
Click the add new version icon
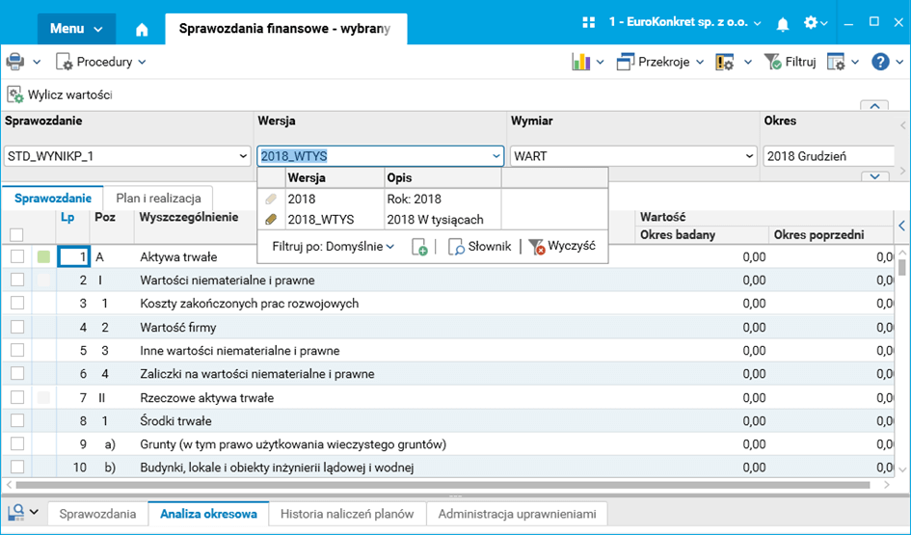419,247
